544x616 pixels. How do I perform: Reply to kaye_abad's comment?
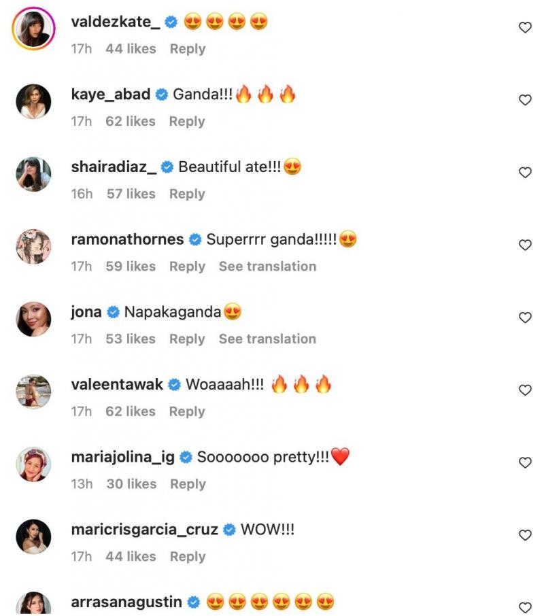(x=187, y=122)
